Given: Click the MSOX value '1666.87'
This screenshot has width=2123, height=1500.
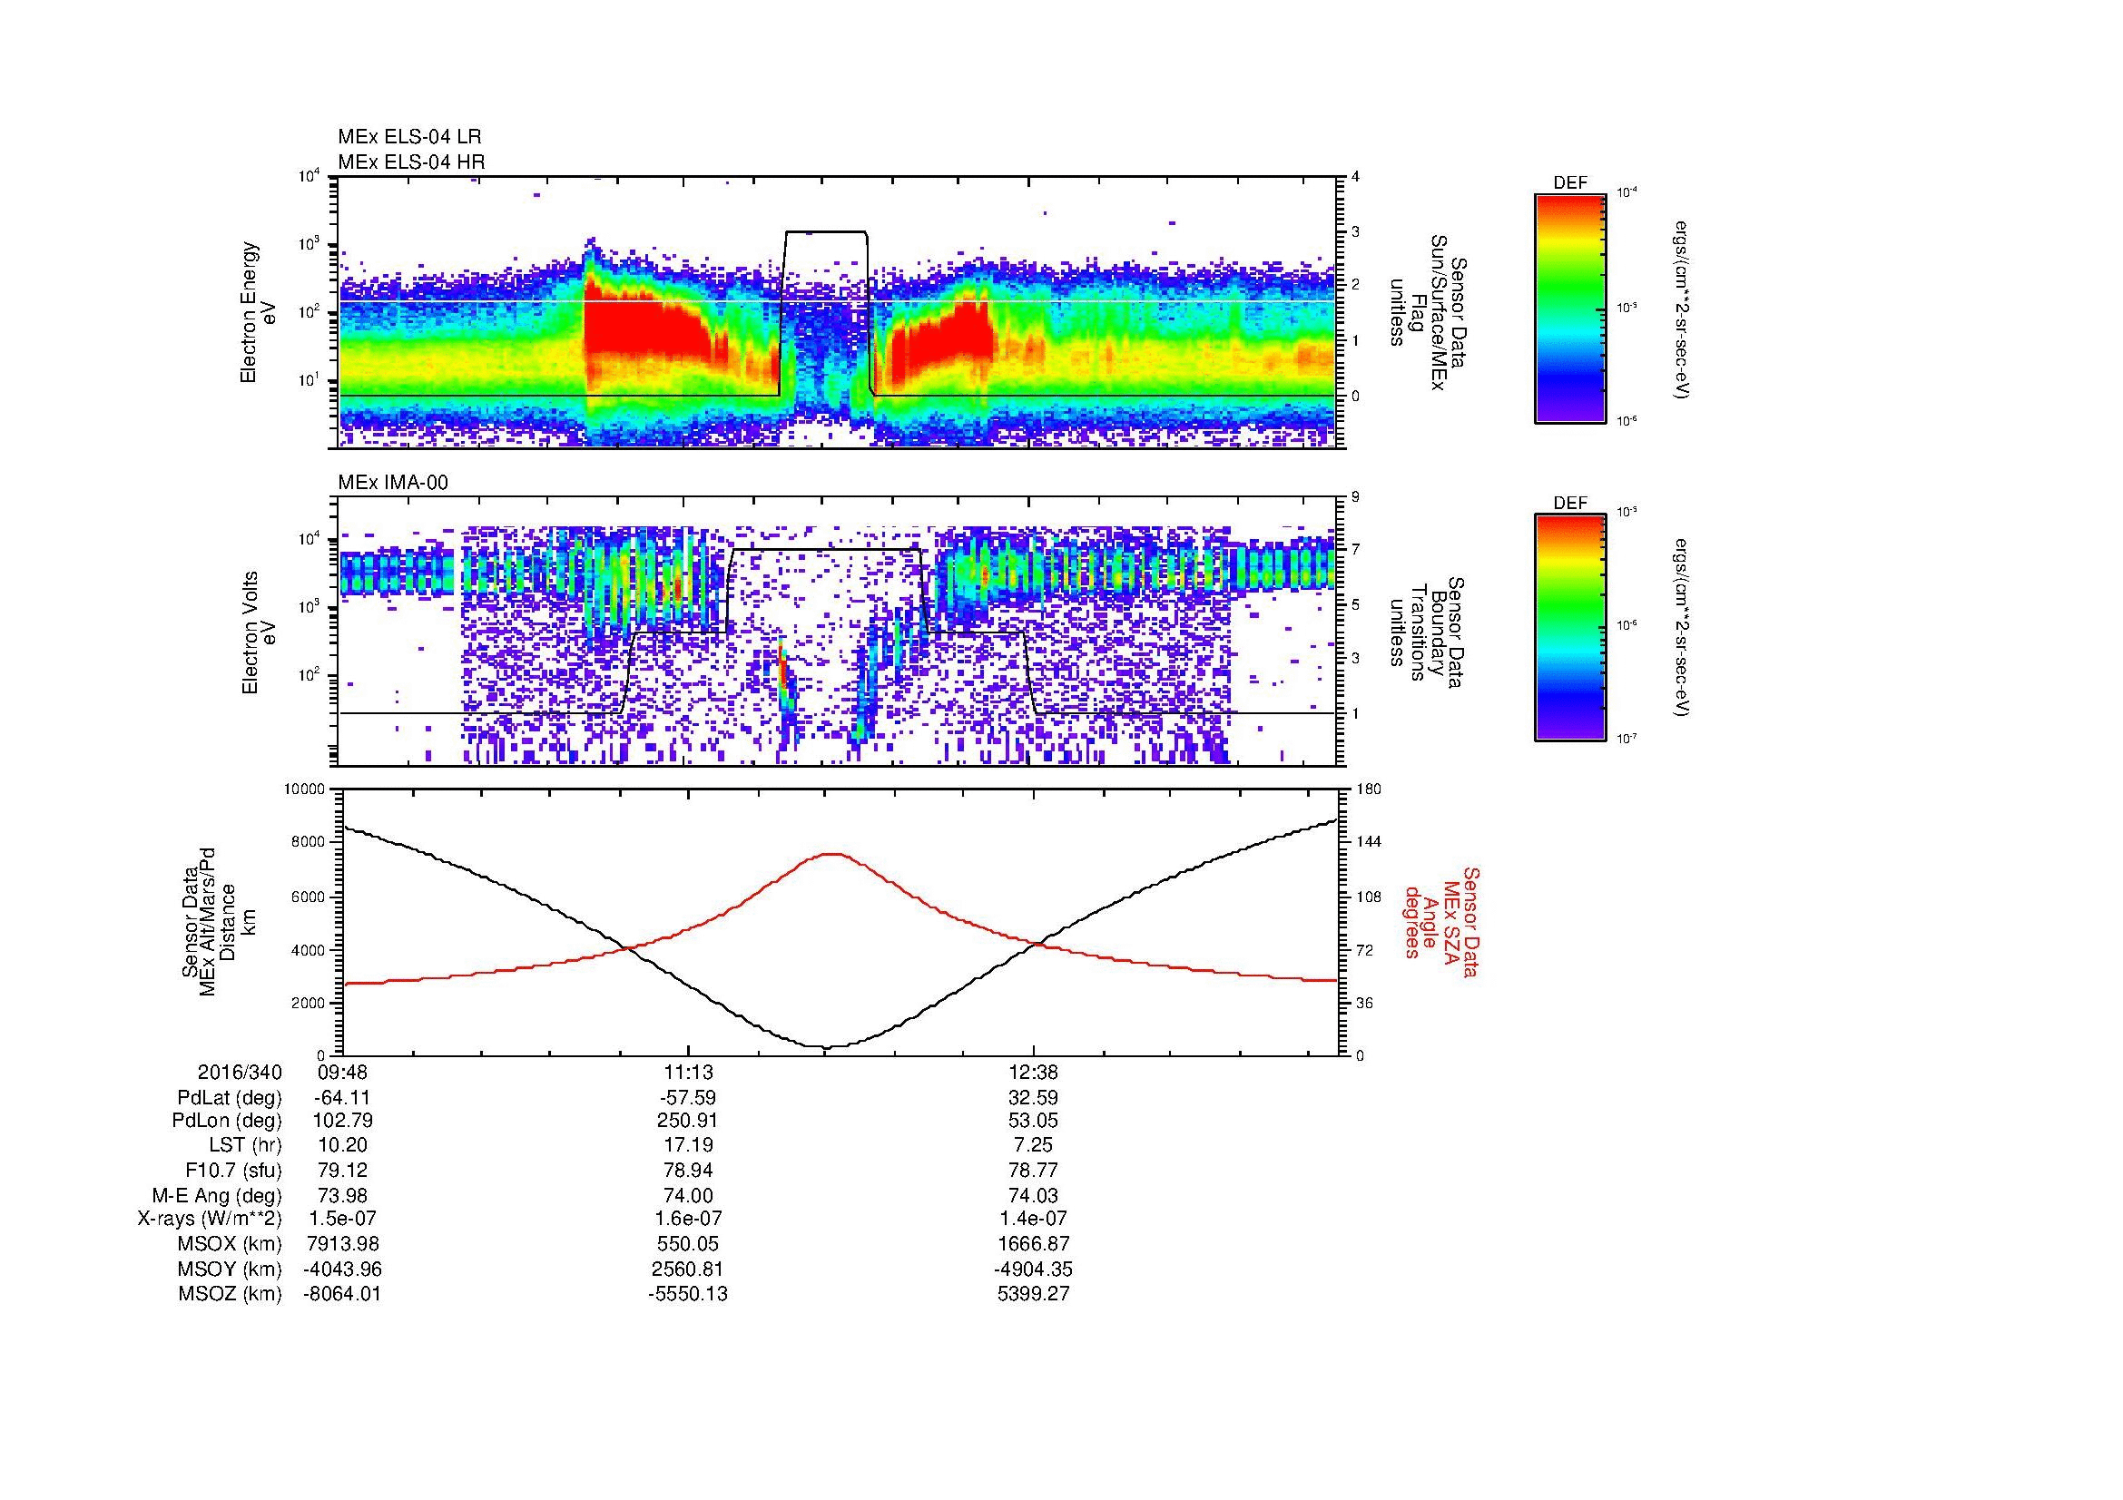Looking at the screenshot, I should 1034,1244.
